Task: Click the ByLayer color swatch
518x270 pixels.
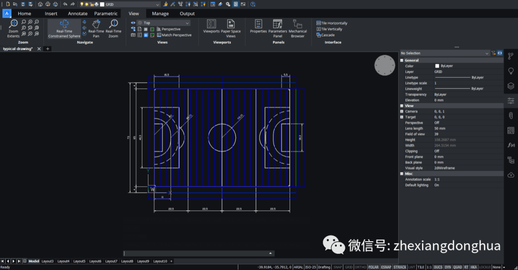Action: click(x=437, y=66)
